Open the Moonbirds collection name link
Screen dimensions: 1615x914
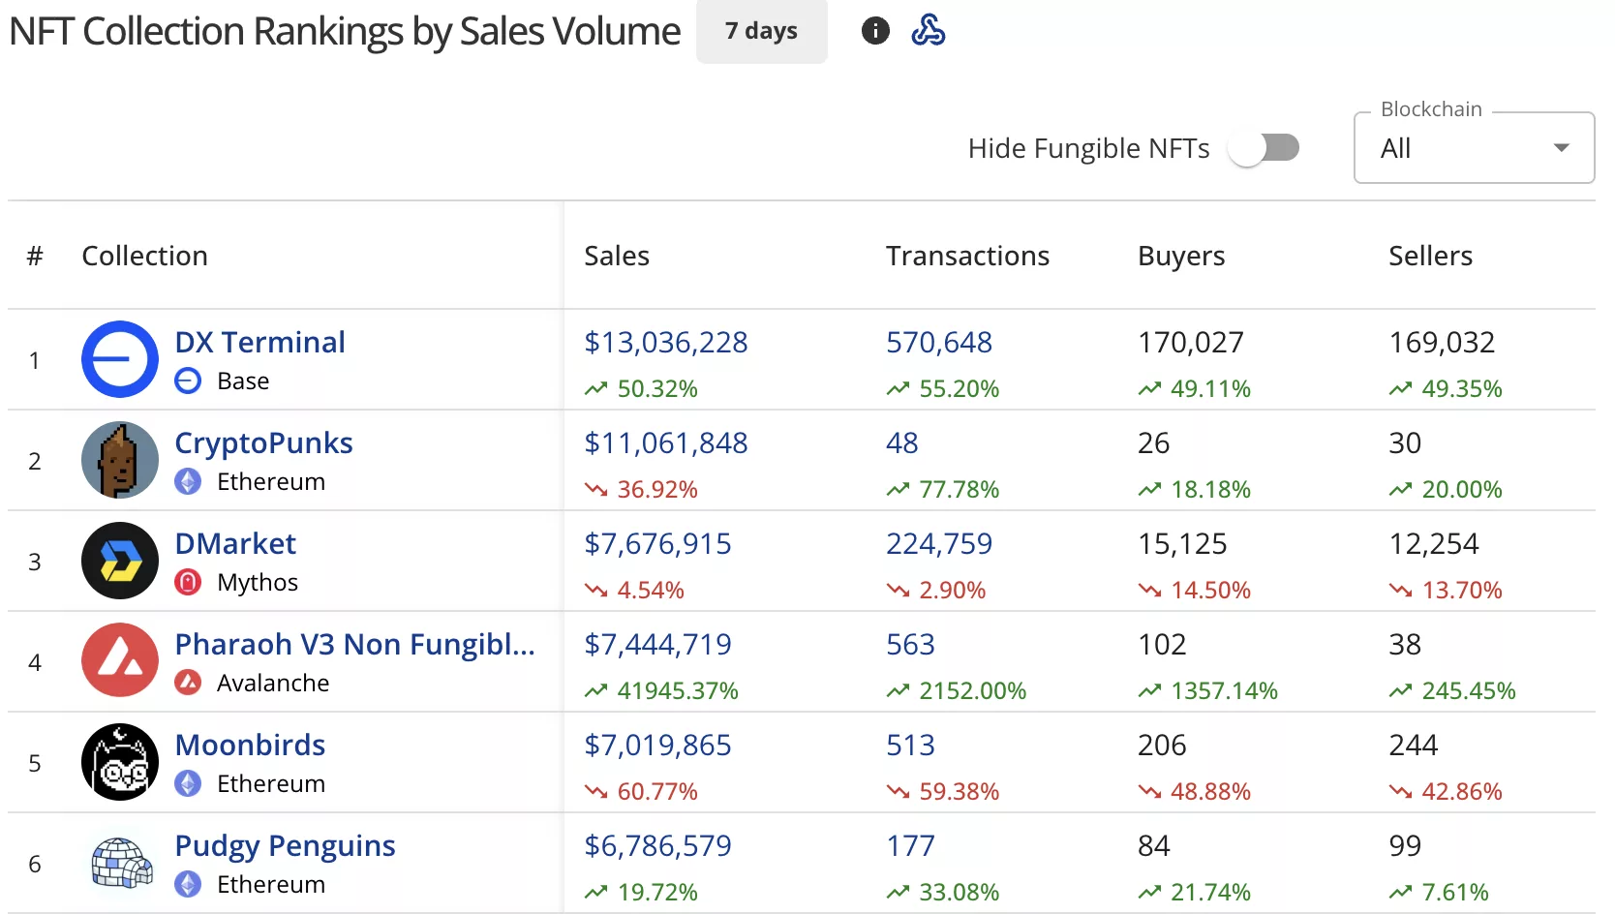tap(250, 745)
